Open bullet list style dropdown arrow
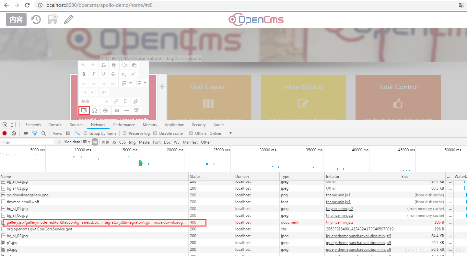Image resolution: width=467 pixels, height=256 pixels. 145,83
